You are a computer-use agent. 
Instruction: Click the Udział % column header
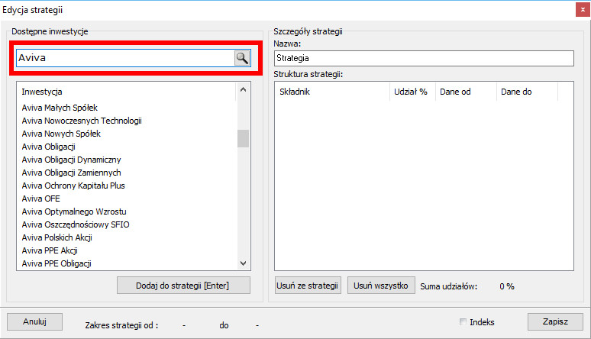(411, 92)
